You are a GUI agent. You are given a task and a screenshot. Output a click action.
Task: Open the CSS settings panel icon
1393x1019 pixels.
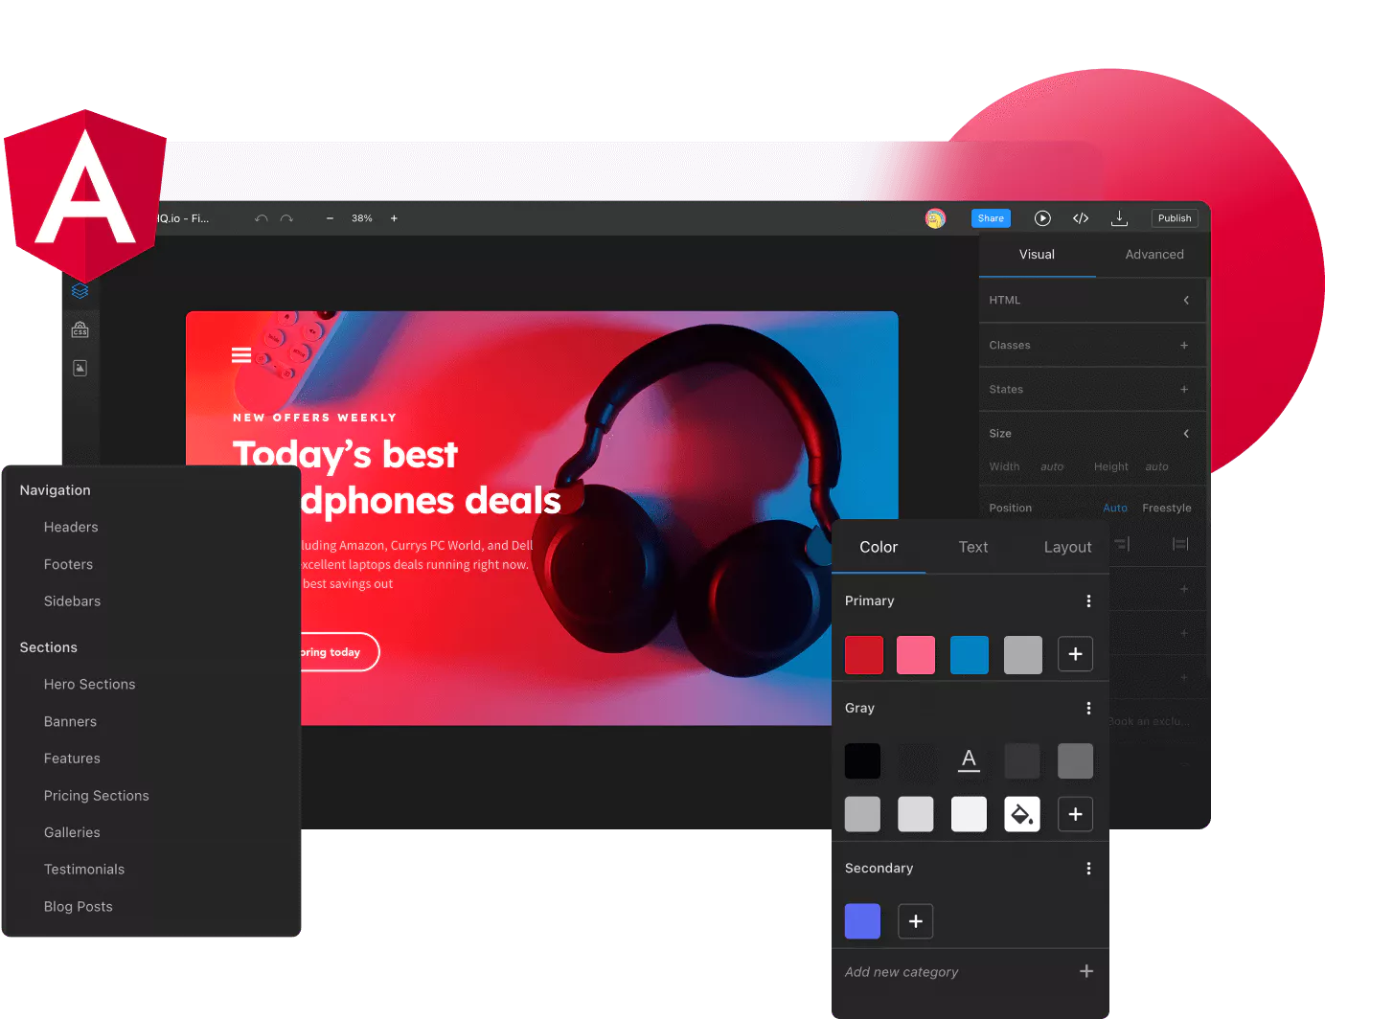[80, 328]
